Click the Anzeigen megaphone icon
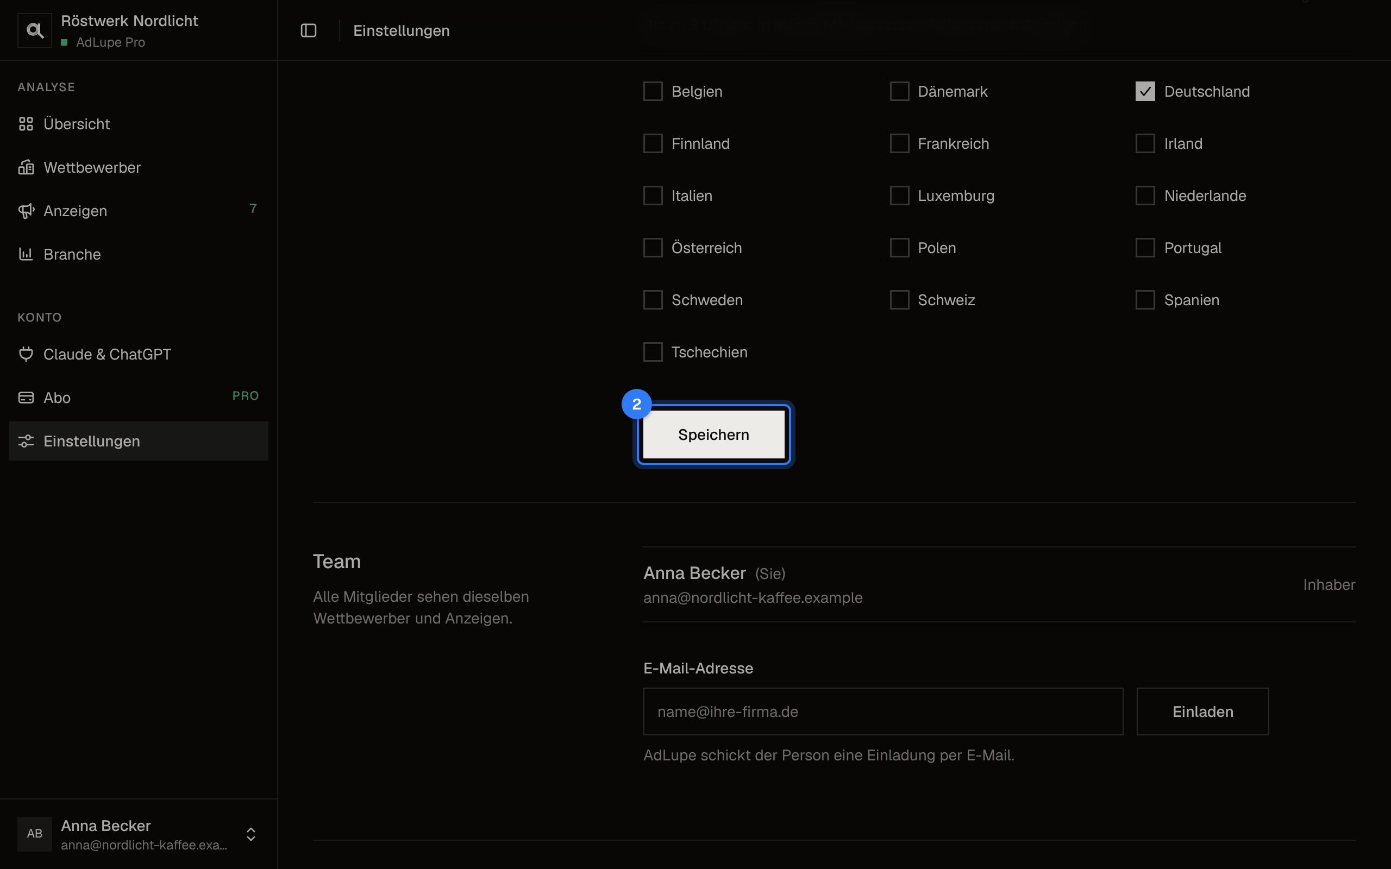1391x869 pixels. pyautogui.click(x=26, y=211)
